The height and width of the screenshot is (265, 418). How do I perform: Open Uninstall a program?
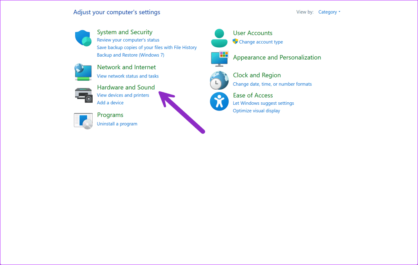(117, 124)
